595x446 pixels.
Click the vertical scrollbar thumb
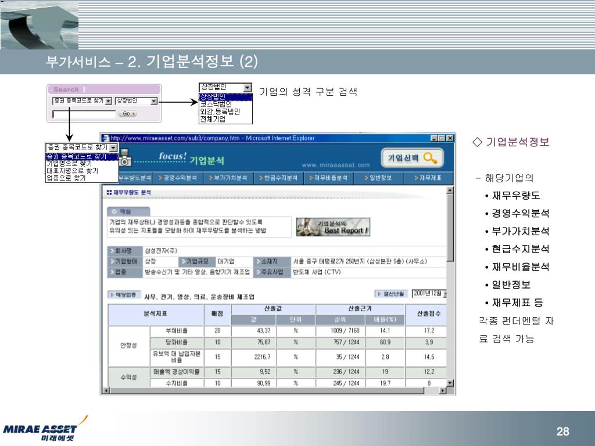pos(450,228)
